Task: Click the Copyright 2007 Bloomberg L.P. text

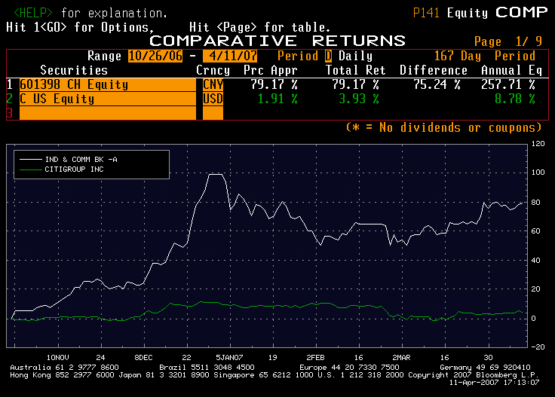Action: pos(474,374)
